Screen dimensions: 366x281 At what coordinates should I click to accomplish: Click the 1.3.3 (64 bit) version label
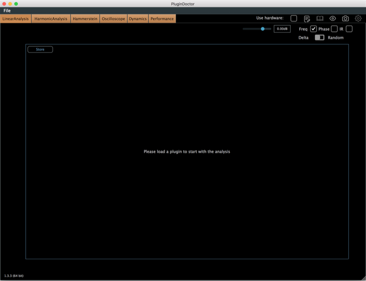coord(14,276)
